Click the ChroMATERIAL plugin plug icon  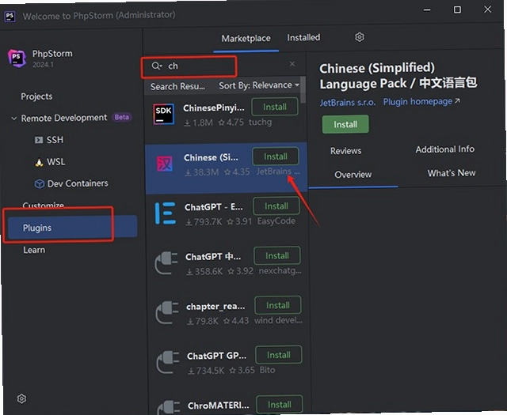[169, 407]
